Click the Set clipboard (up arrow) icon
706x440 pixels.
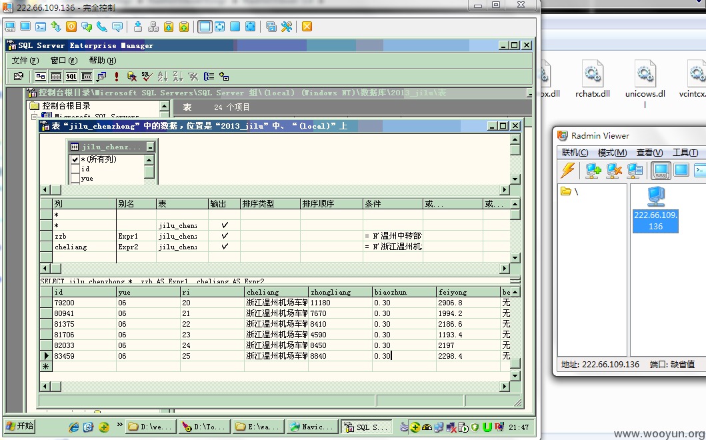click(184, 27)
